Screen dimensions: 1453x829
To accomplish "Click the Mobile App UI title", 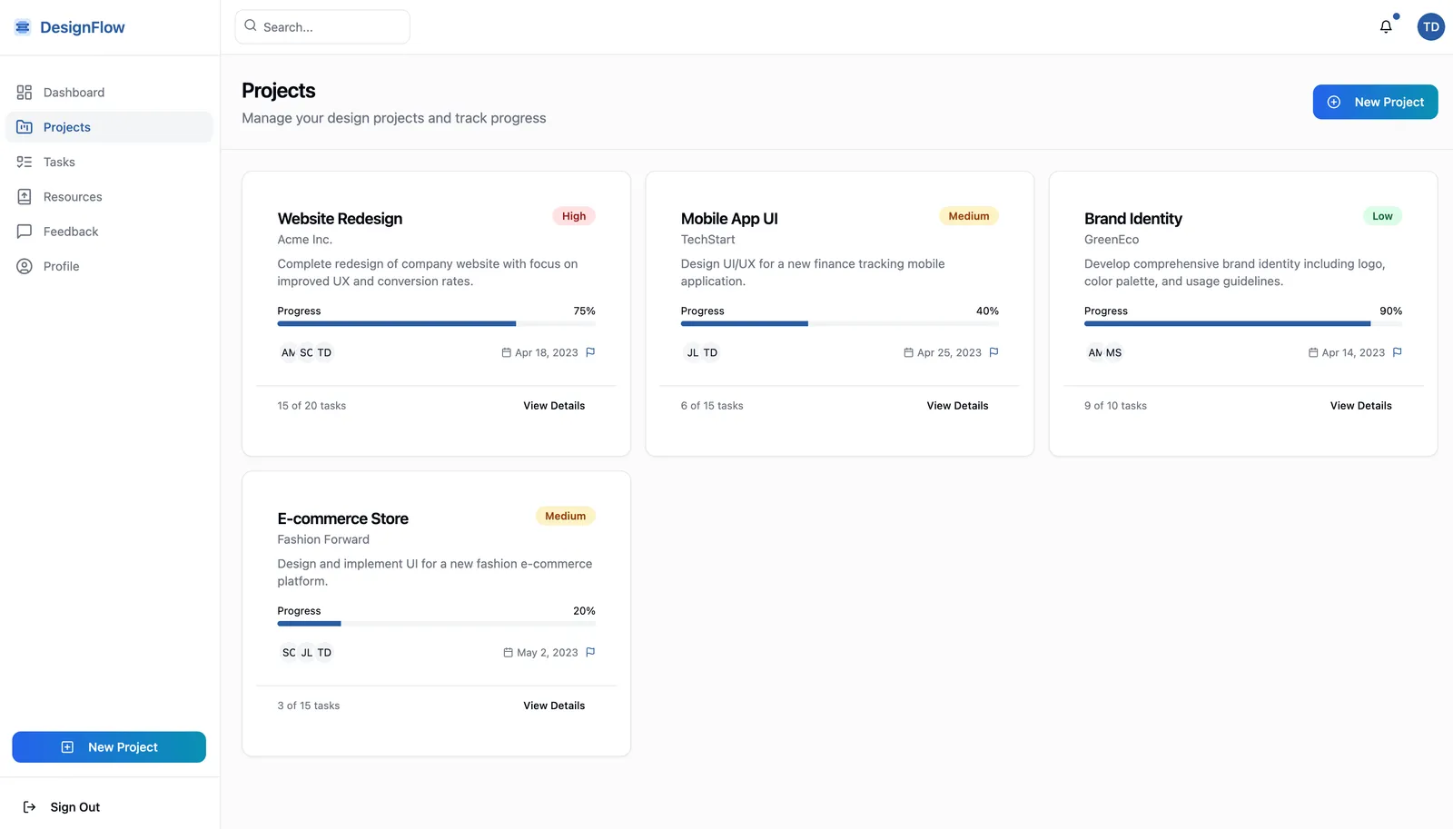I will click(729, 219).
